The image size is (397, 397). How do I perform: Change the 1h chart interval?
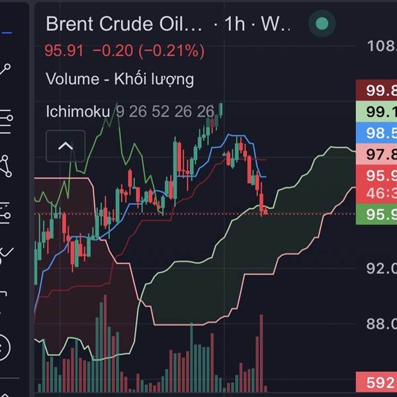pos(234,24)
